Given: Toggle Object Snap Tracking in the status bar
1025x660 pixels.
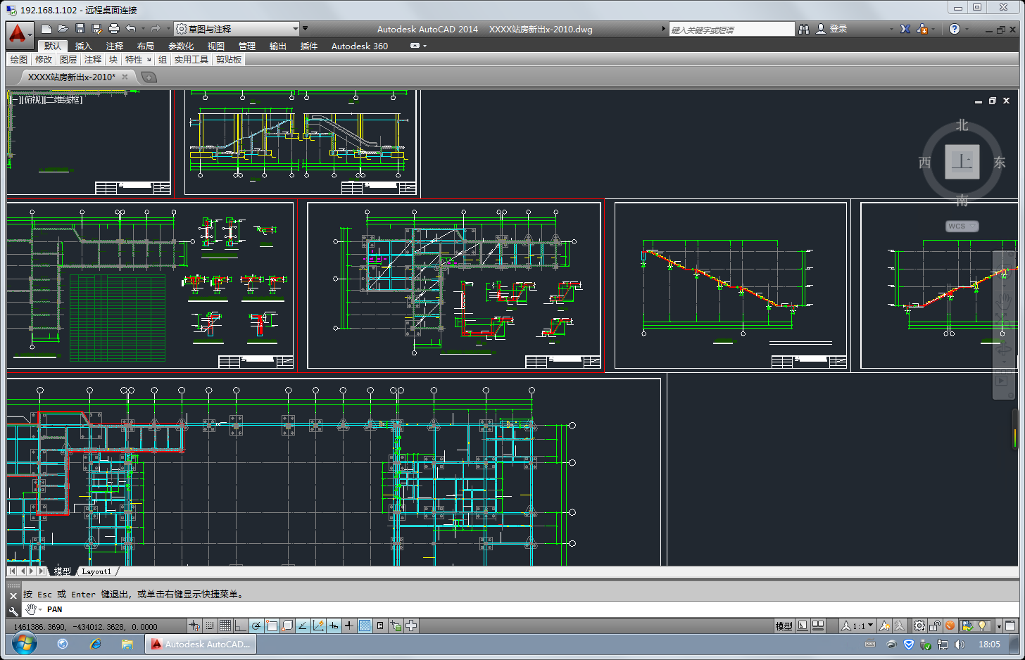Looking at the screenshot, I should click(303, 626).
